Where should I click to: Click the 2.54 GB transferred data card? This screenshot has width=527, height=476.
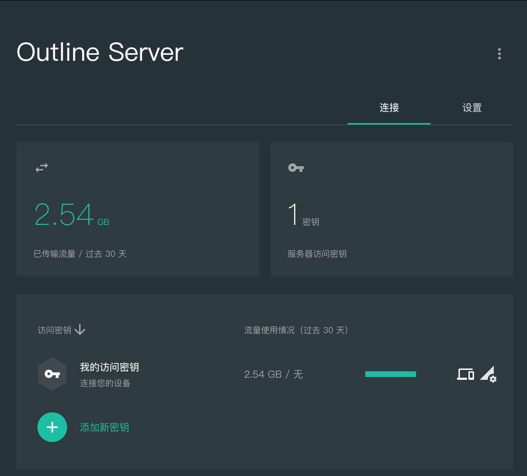coord(138,209)
